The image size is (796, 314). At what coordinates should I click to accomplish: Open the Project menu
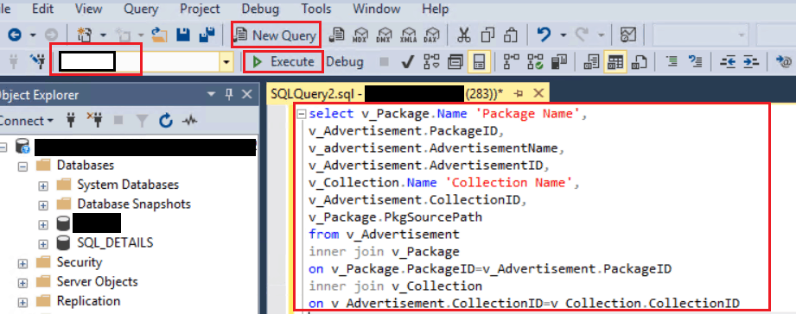tap(200, 9)
